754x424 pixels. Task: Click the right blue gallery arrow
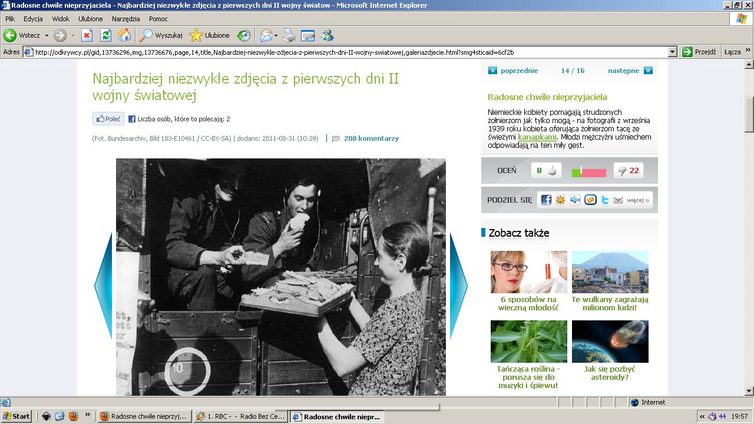[459, 286]
